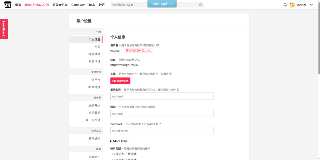The width and height of the screenshot is (320, 160).
Task: Open the Game Jam nav link
Action: tap(78, 5)
